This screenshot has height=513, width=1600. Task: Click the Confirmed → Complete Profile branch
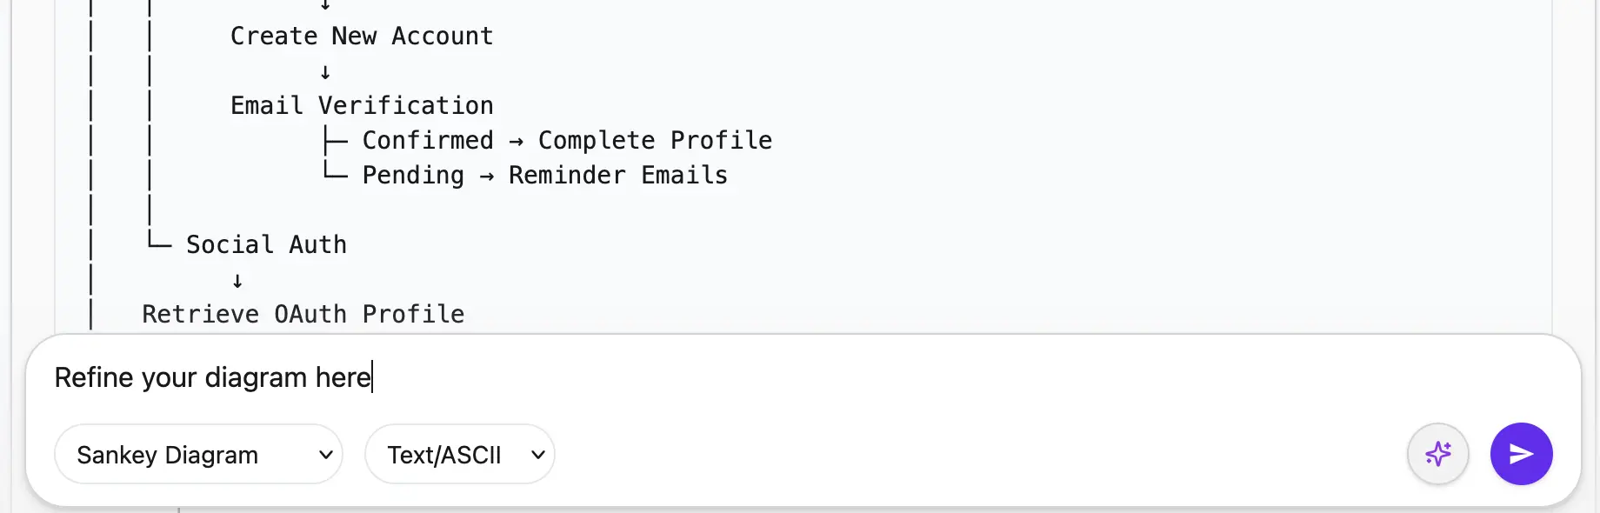tap(566, 140)
